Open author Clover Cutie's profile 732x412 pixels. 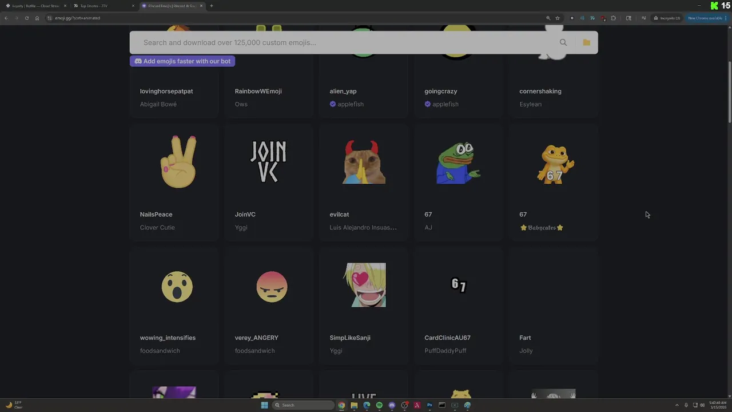pyautogui.click(x=157, y=228)
